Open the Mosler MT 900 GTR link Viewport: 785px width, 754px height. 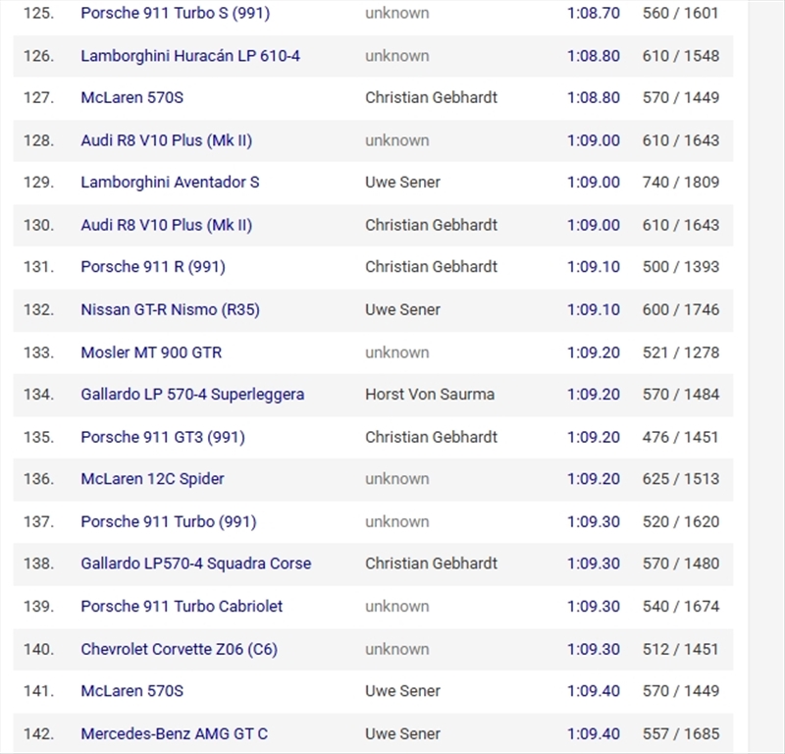tap(151, 352)
